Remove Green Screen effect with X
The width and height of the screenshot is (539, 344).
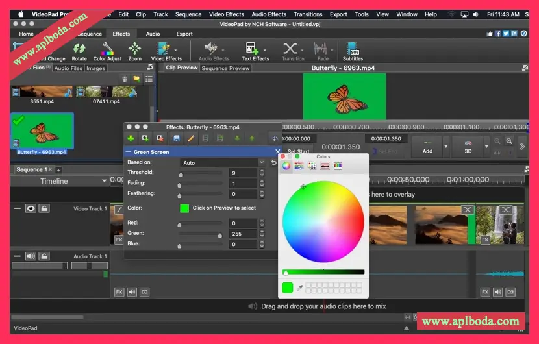[278, 151]
